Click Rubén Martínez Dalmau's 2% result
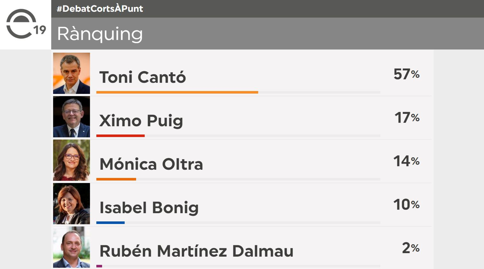This screenshot has width=484, height=269. (x=410, y=248)
